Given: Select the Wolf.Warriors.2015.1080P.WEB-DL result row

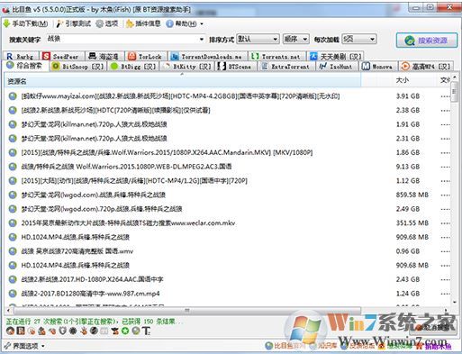Looking at the screenshot, I should coord(227,167).
